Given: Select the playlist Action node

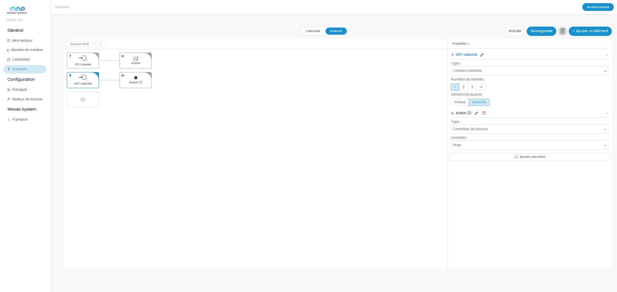Looking at the screenshot, I should point(136,61).
